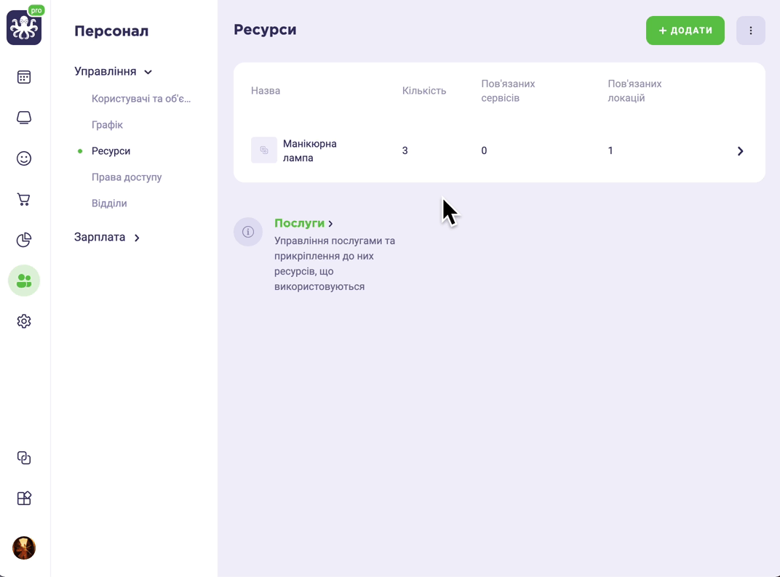Open the Права доступу menu item
The image size is (780, 577).
pyautogui.click(x=127, y=177)
